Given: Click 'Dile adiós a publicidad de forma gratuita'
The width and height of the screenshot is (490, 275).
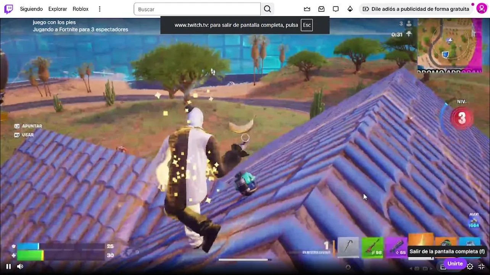Looking at the screenshot, I should [x=416, y=9].
